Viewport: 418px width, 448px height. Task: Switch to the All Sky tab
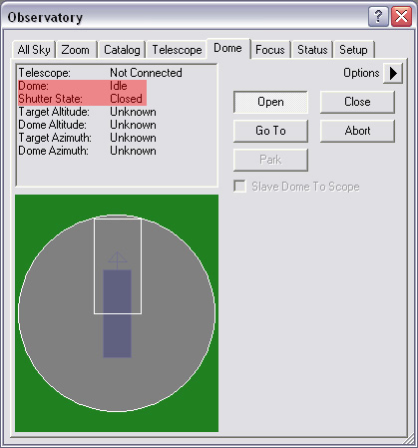click(34, 50)
